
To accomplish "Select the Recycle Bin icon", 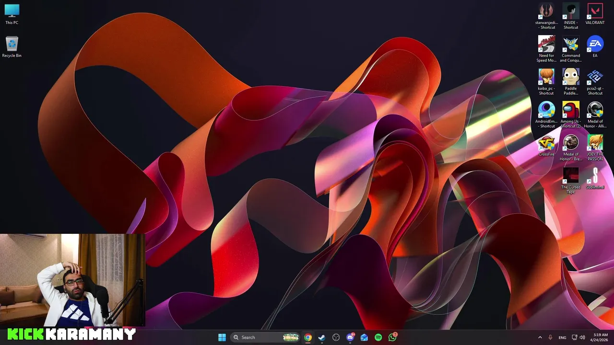I will [12, 47].
